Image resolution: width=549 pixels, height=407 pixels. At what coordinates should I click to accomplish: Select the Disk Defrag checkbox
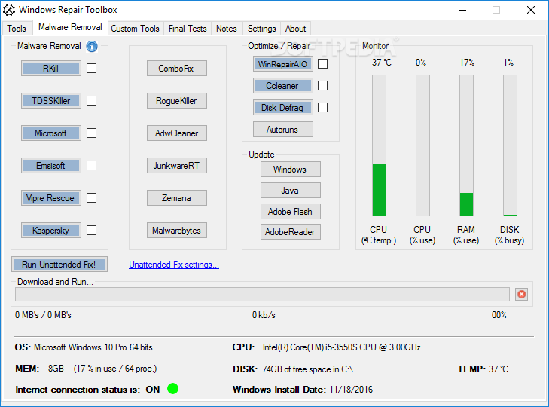click(x=323, y=107)
